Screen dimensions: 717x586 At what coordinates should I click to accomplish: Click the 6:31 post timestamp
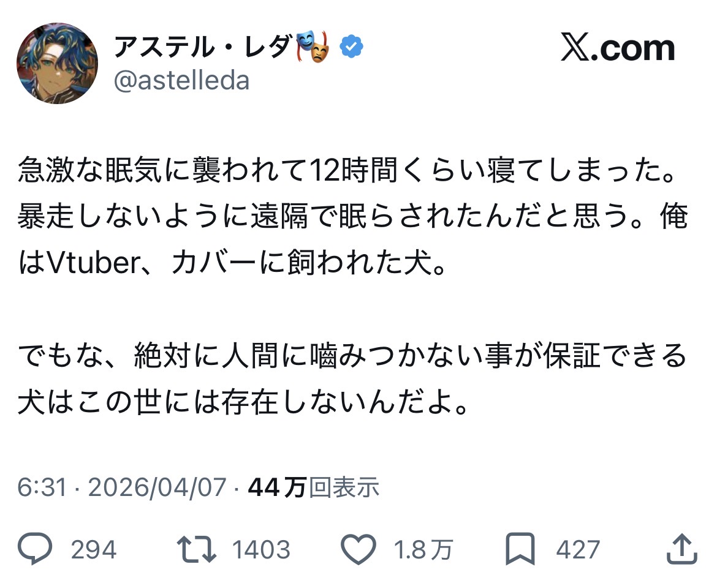click(40, 487)
